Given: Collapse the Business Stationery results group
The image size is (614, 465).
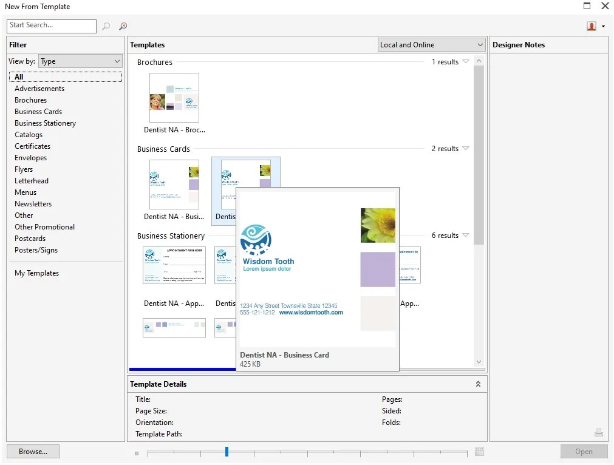Looking at the screenshot, I should [466, 236].
